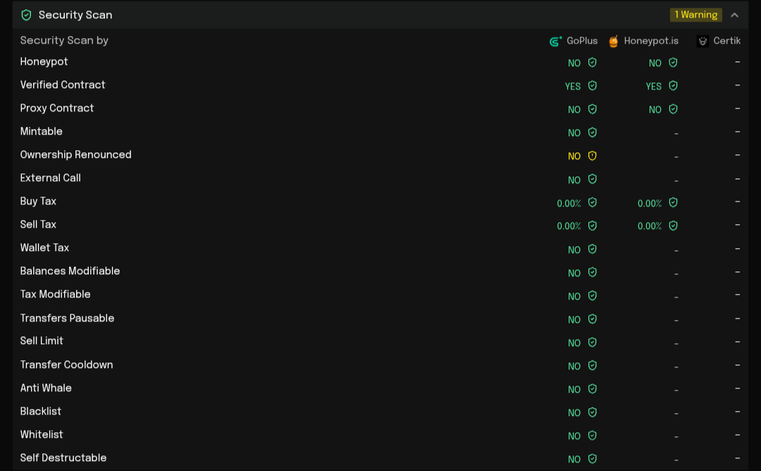Click the Certik logo icon
Viewport: 761px width, 471px height.
click(703, 41)
